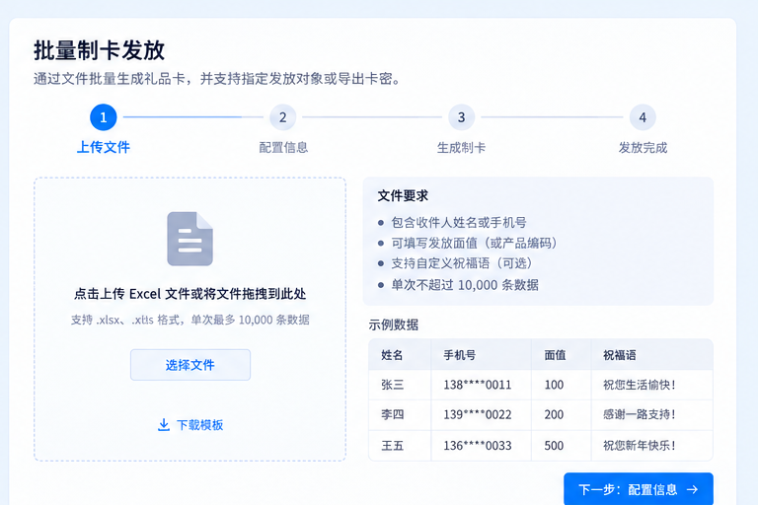The height and width of the screenshot is (505, 758).
Task: Click the page title 批量制卡发放
Action: click(100, 50)
